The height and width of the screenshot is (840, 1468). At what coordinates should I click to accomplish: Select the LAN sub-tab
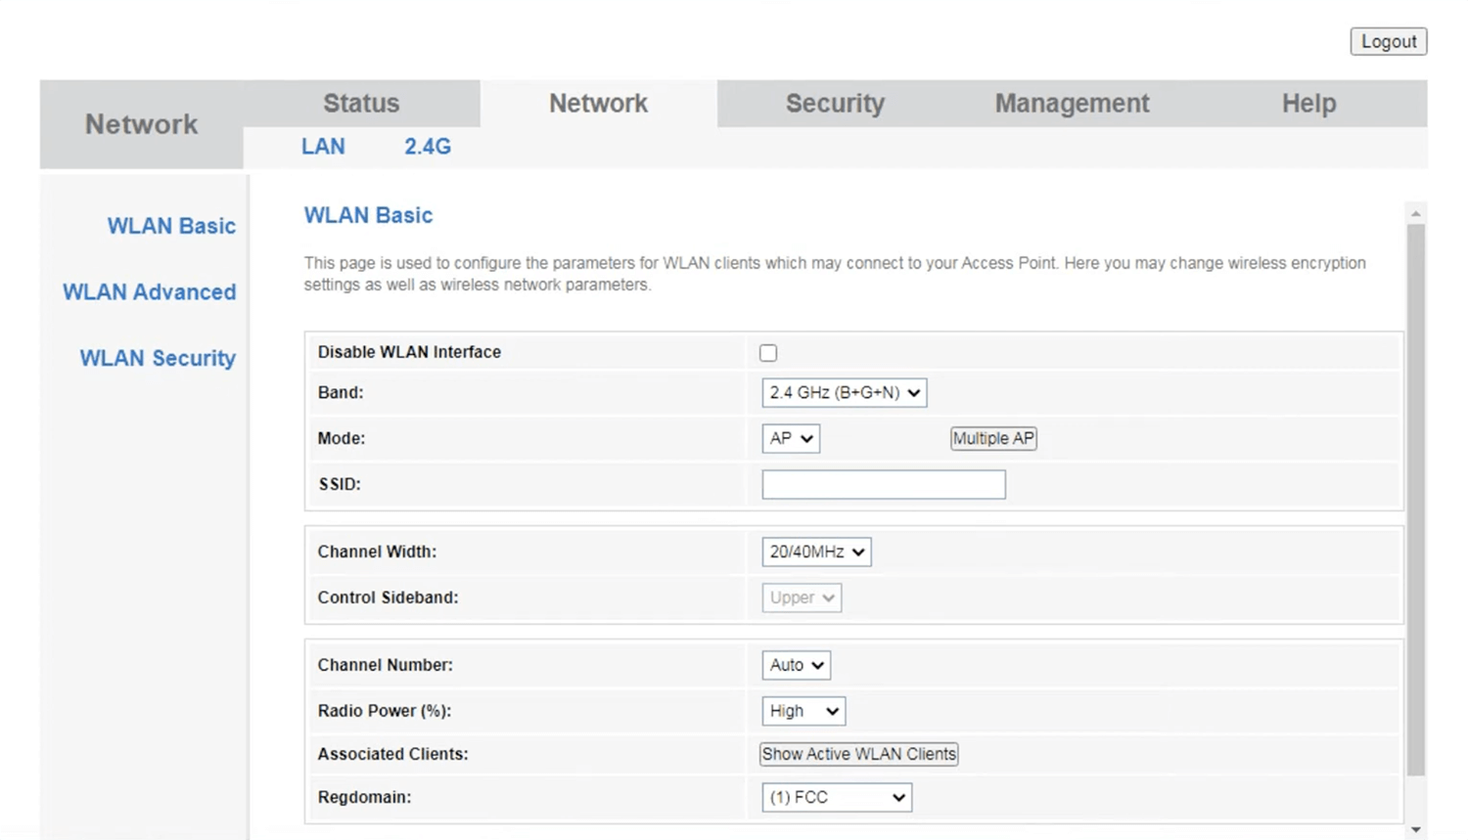[323, 147]
